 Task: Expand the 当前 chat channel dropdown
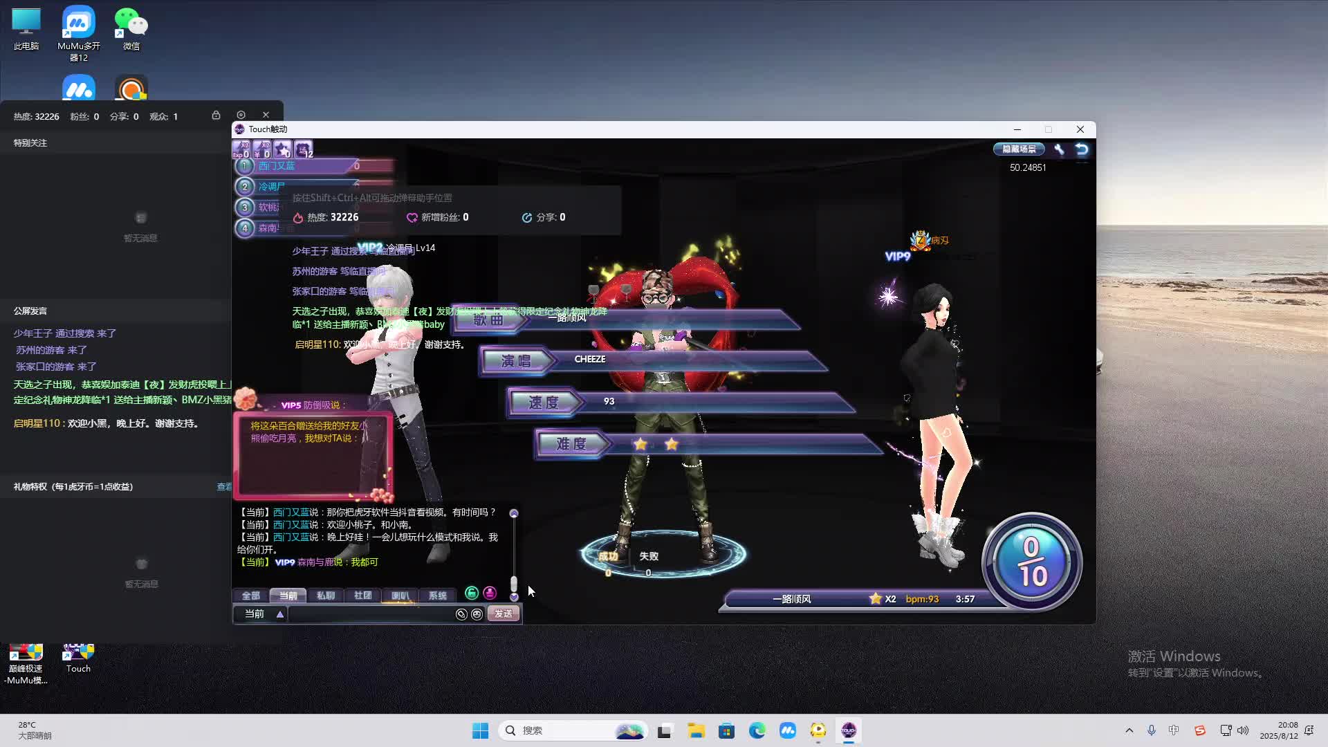point(279,614)
